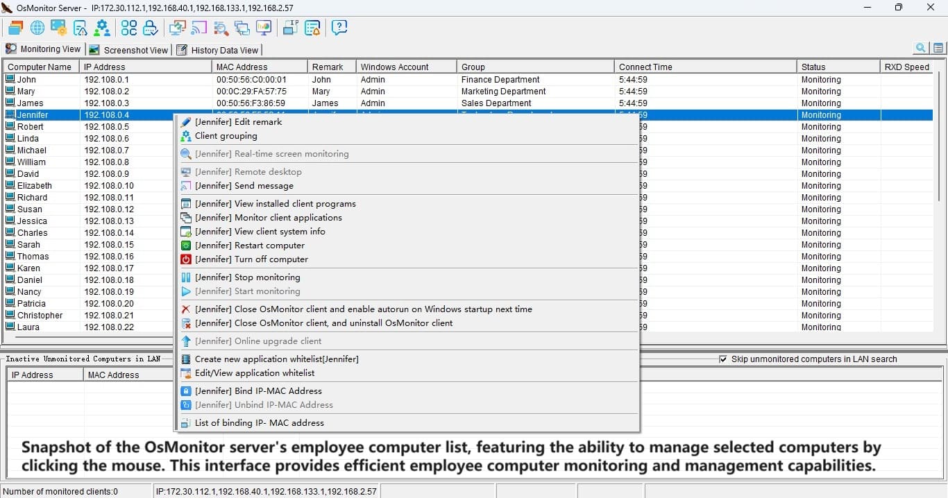Choose Create new application whitelist[Jennifer]
948x498 pixels.
(x=407, y=359)
